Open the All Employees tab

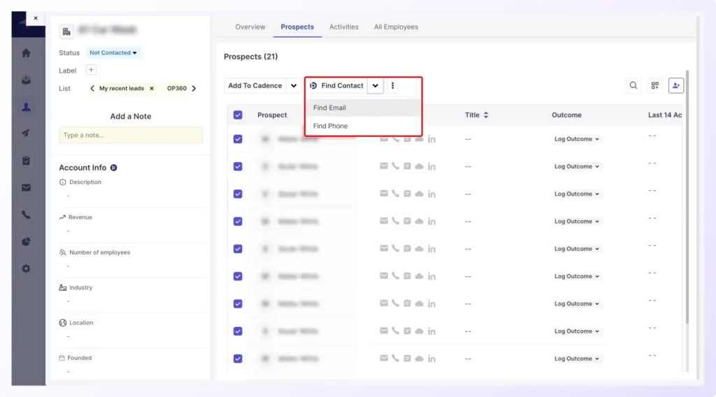[x=396, y=27]
